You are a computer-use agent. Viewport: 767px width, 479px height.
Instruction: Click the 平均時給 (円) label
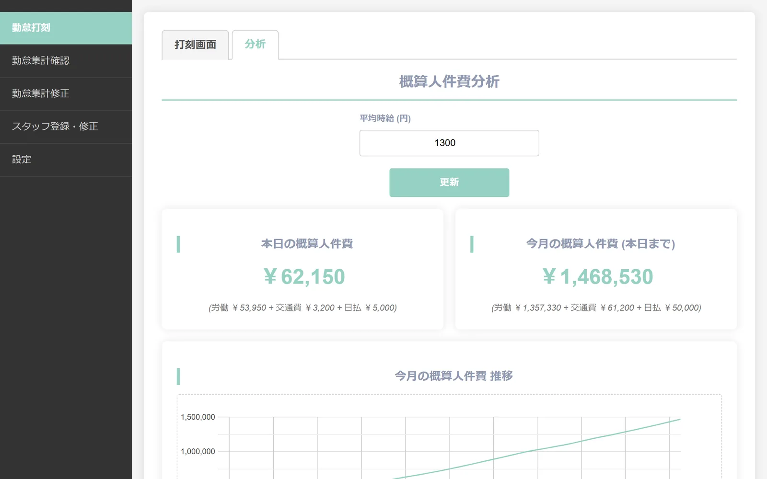coord(385,118)
